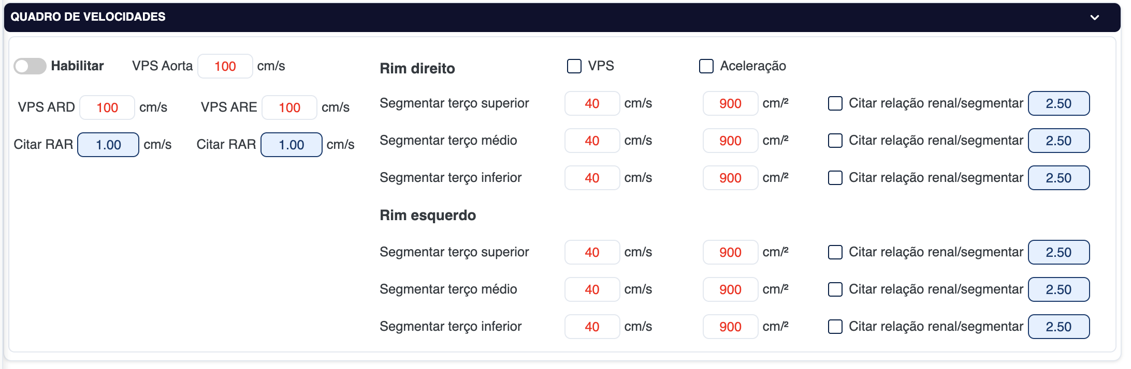Viewport: 1131px width, 369px height.
Task: Click the VPS ARE value field
Action: 289,107
